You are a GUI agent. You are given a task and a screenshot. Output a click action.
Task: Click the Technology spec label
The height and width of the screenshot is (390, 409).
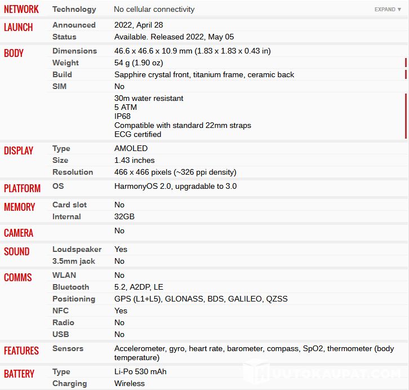(74, 9)
